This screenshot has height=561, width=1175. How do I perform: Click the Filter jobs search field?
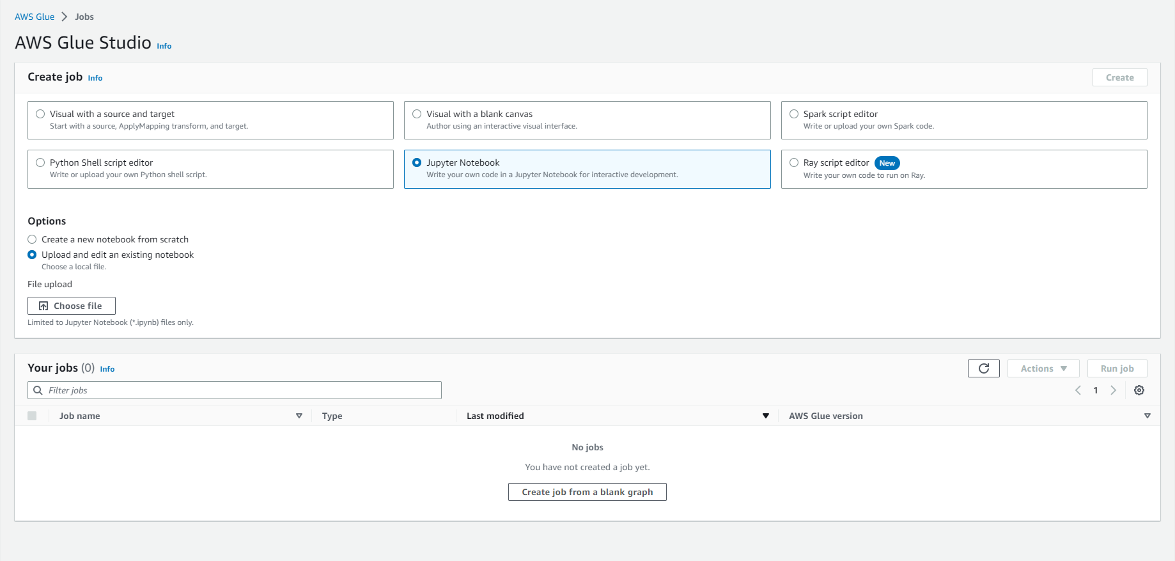(x=235, y=390)
